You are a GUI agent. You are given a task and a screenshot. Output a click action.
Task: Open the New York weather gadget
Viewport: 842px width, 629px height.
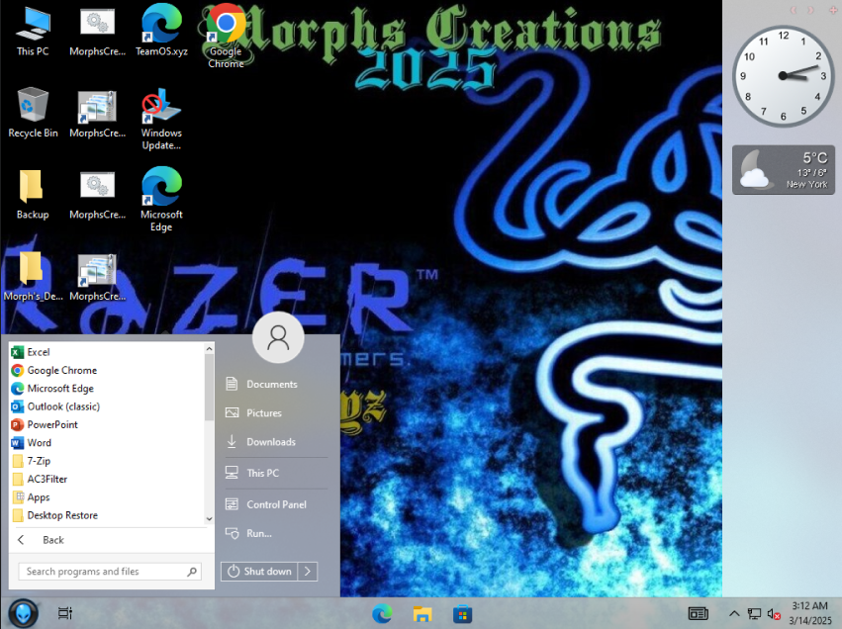pos(784,169)
